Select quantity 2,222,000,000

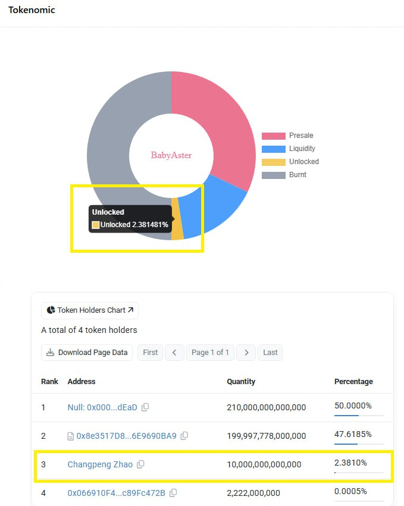click(x=253, y=493)
